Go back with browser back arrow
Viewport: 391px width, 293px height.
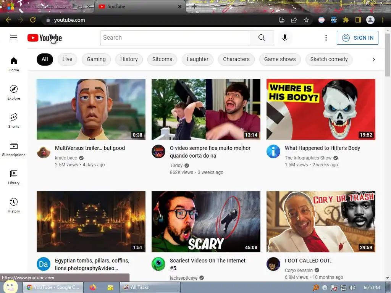pos(8,20)
